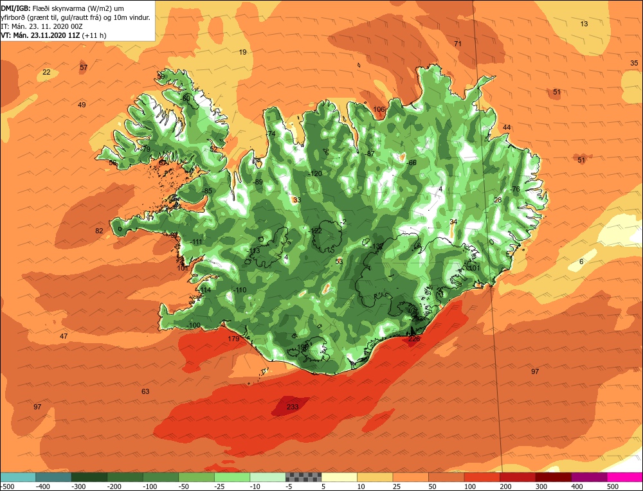Click the value 34 in eastern Iceland
643x491 pixels.
[x=453, y=222]
